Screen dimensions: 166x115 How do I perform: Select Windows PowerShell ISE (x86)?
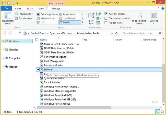60,99
